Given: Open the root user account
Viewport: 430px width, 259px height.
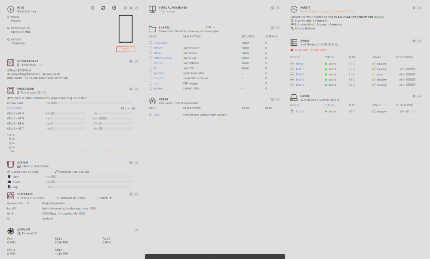Looking at the screenshot, I should tap(156, 115).
